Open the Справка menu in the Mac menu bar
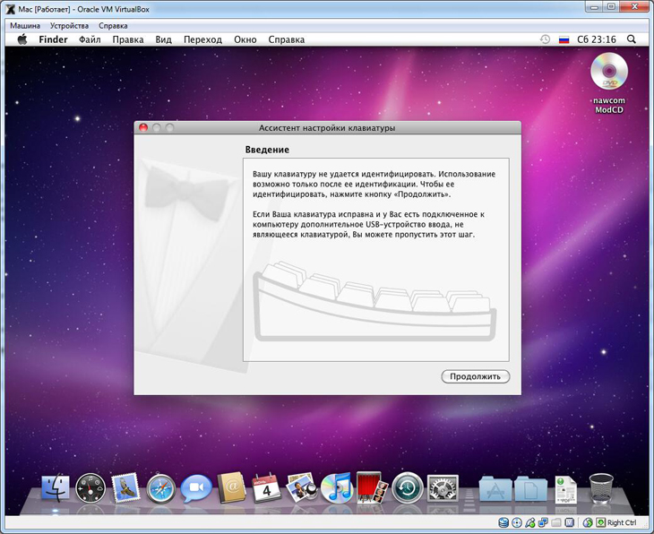The height and width of the screenshot is (534, 654). (x=286, y=39)
